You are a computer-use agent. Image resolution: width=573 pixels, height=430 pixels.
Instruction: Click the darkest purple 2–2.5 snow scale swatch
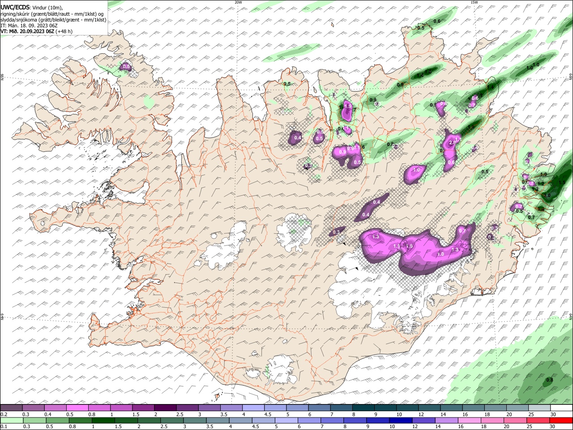[165, 408]
